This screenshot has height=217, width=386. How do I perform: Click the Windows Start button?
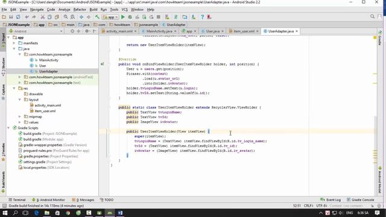5,213
